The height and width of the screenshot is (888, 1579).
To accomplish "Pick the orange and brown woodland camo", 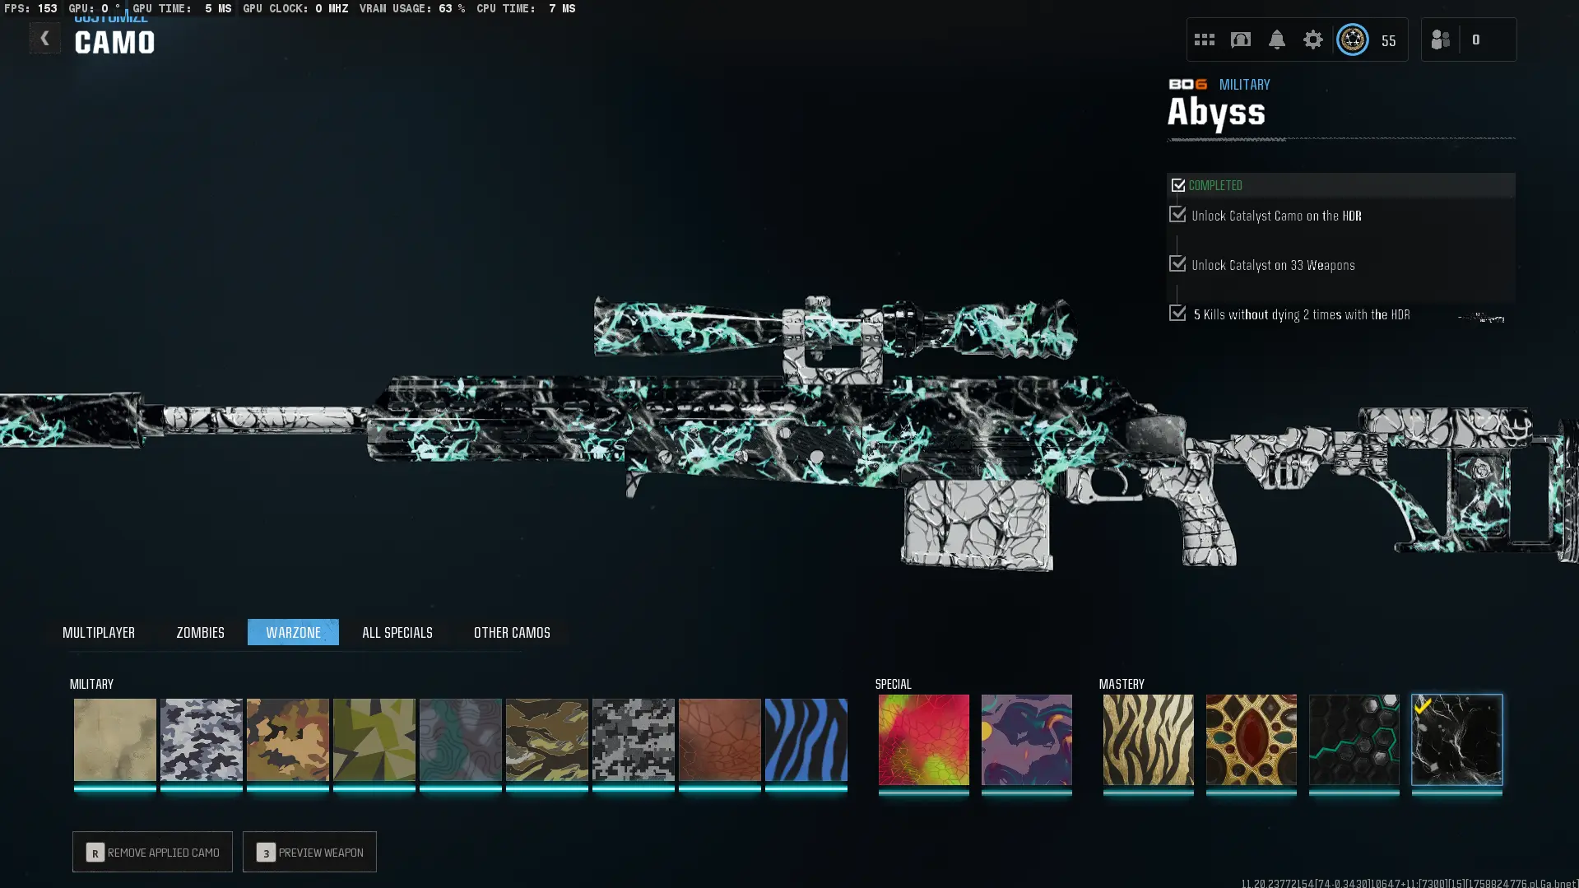I will [x=288, y=740].
